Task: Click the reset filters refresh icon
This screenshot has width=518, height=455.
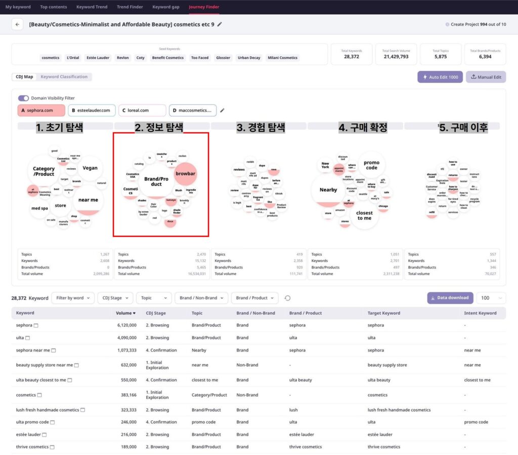Action: coord(288,298)
